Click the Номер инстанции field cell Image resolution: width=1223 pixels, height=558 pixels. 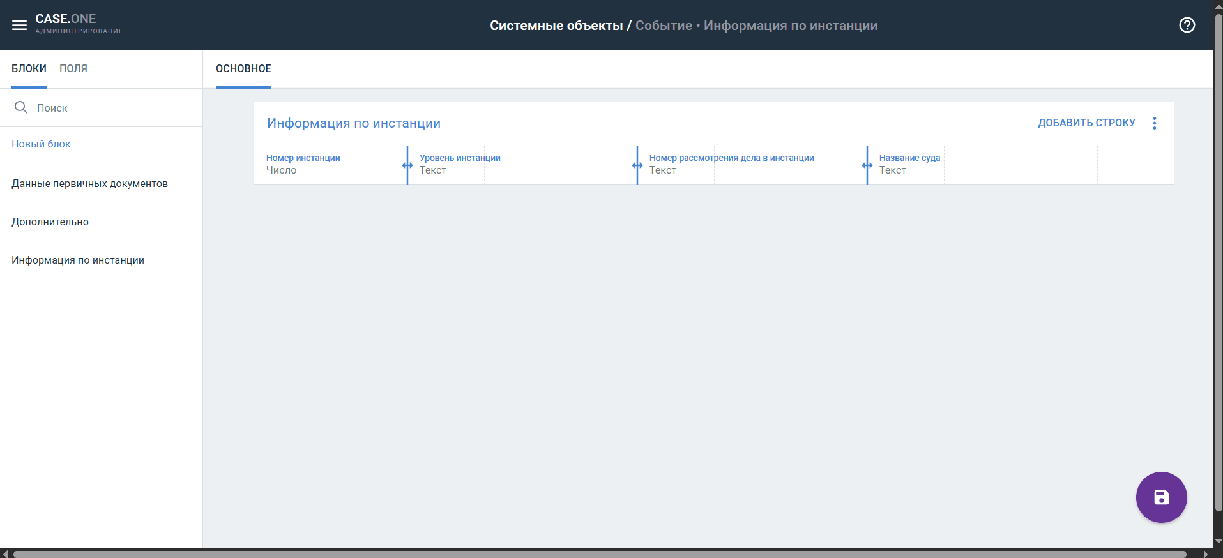(303, 164)
